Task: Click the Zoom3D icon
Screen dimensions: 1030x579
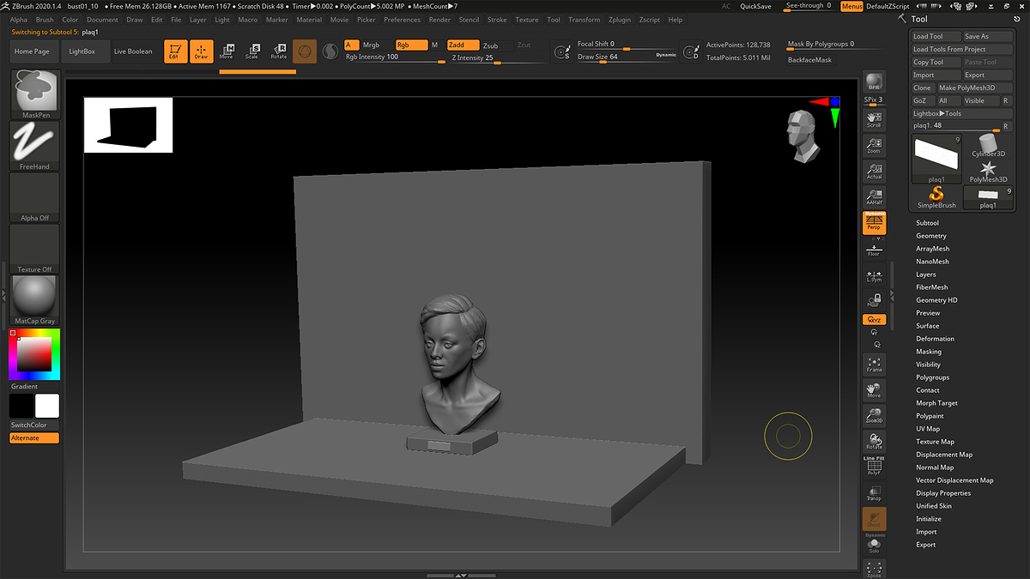Action: [x=874, y=416]
